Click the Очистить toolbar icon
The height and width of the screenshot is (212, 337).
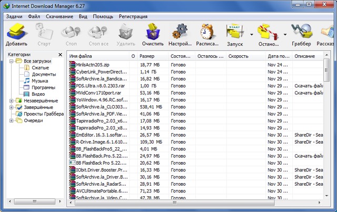153,34
